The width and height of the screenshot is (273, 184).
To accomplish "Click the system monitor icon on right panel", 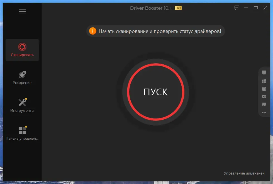I will click(x=264, y=72).
